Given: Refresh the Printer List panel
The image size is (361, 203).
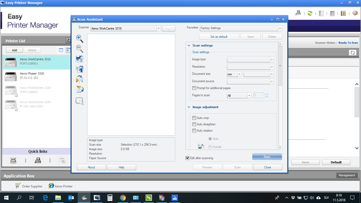Looking at the screenshot, I should pos(69,41).
